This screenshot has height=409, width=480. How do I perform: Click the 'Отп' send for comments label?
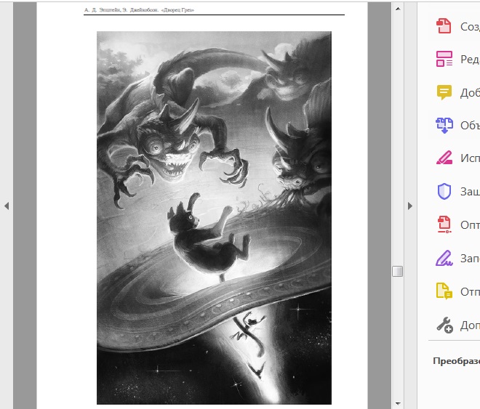(470, 292)
